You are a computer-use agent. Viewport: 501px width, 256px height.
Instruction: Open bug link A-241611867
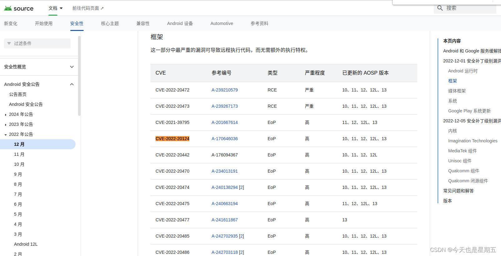(225, 220)
